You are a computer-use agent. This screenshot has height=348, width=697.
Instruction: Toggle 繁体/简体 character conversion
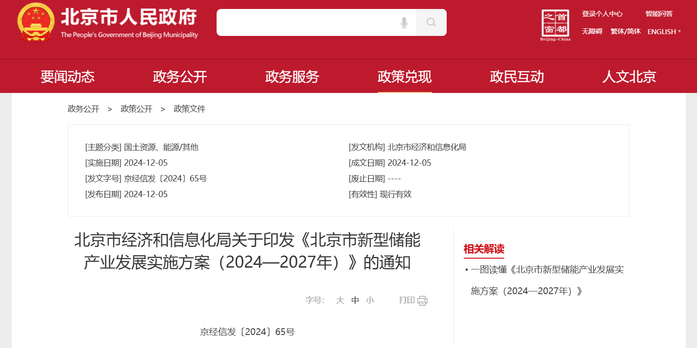626,31
